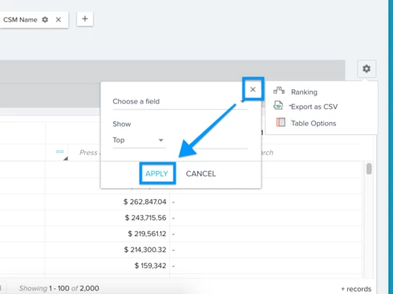Open Table Options from menu
The height and width of the screenshot is (294, 393).
click(x=314, y=124)
